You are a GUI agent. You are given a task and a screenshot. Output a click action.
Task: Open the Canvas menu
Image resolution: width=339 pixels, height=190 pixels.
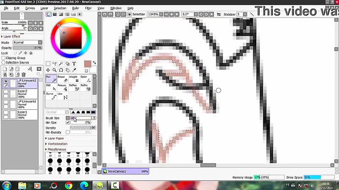[30, 8]
